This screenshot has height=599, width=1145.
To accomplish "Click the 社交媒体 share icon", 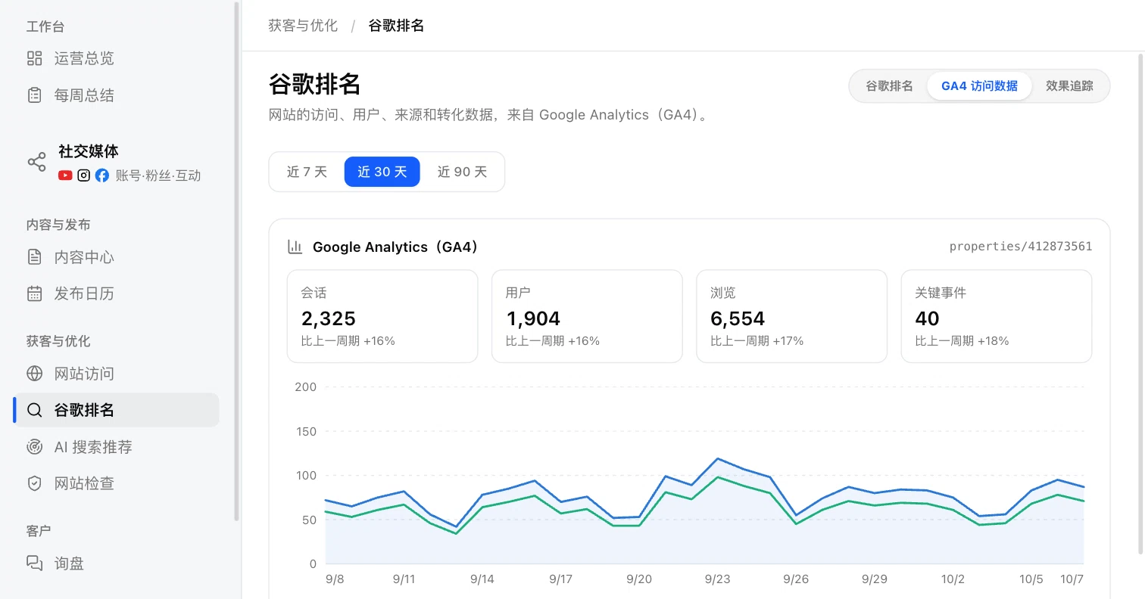I will [x=36, y=162].
